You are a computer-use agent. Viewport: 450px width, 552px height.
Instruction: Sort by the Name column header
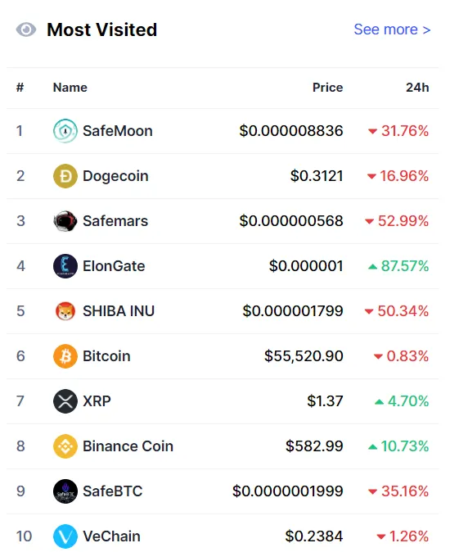tap(70, 88)
